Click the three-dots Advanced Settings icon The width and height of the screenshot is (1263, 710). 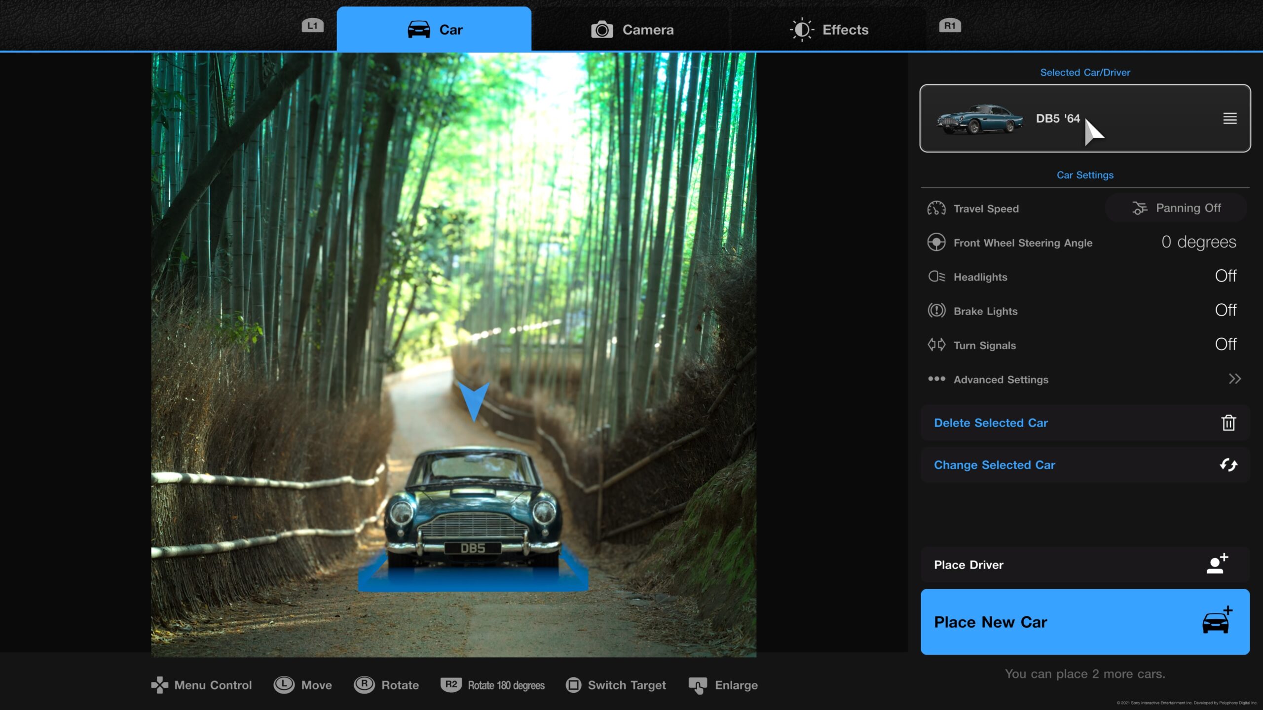pyautogui.click(x=936, y=379)
